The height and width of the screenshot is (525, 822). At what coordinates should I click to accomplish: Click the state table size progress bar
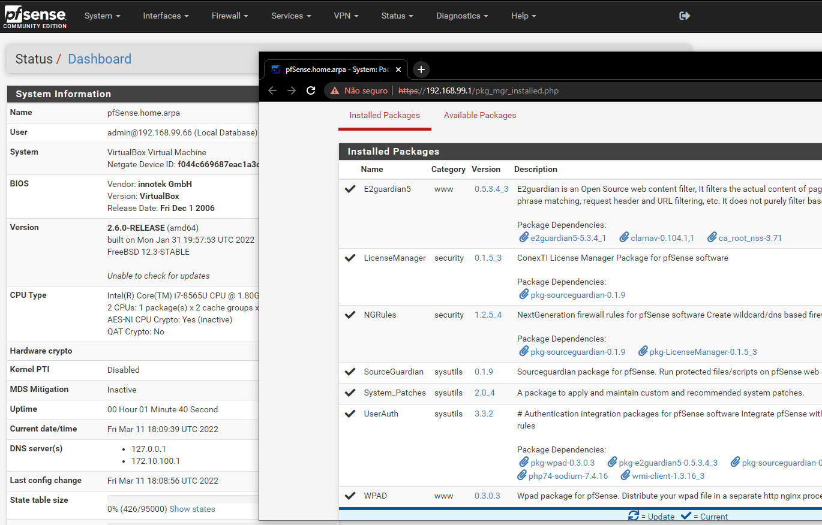[x=183, y=499]
